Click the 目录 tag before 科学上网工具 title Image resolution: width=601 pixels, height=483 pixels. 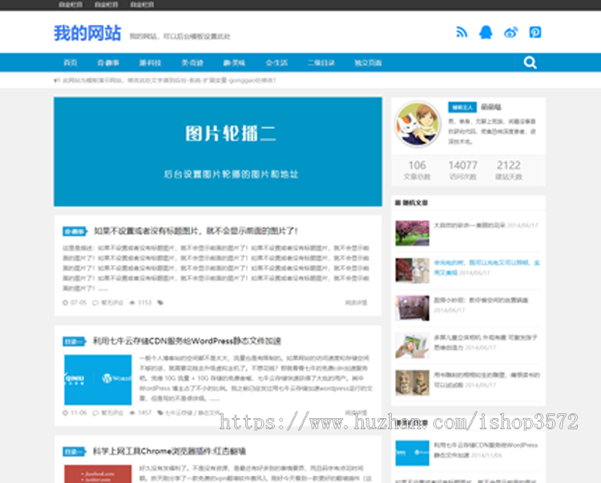tap(74, 452)
